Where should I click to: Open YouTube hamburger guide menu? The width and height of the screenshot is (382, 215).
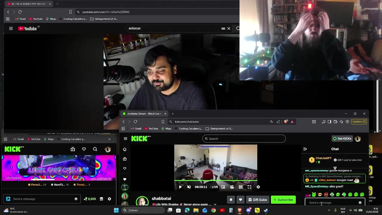click(x=11, y=28)
